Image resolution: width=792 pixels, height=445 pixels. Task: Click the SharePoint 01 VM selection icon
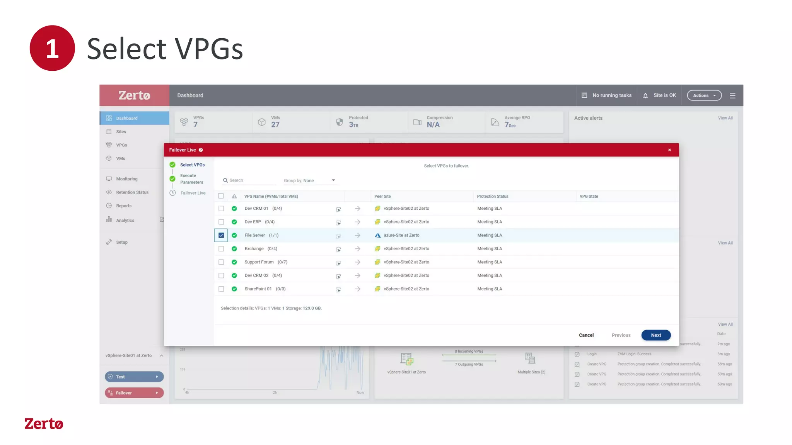click(338, 289)
